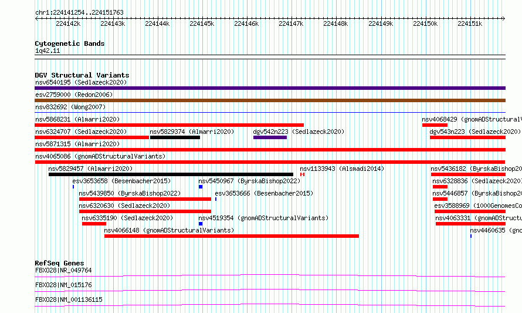The width and height of the screenshot is (522, 313).
Task: Click the nsv5450967 blue square marker
Action: [201, 187]
